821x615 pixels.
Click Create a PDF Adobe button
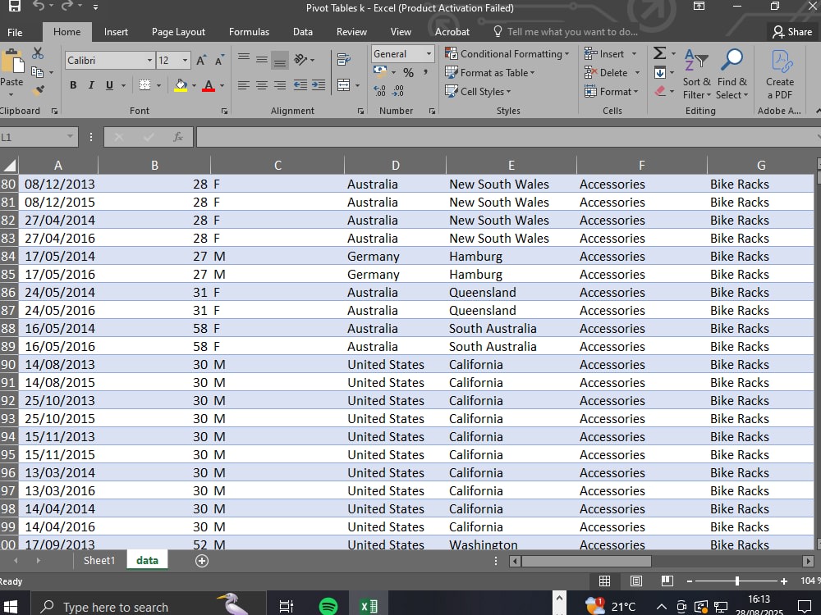tap(780, 74)
